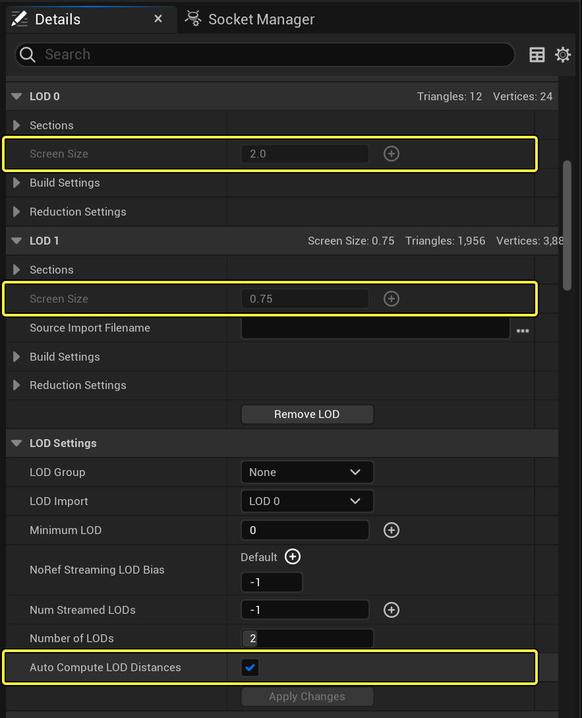582x718 pixels.
Task: Click the property matrix table view icon
Action: tap(537, 55)
